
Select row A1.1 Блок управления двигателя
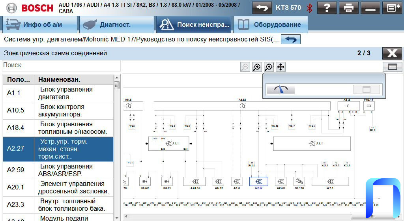[x=58, y=93]
